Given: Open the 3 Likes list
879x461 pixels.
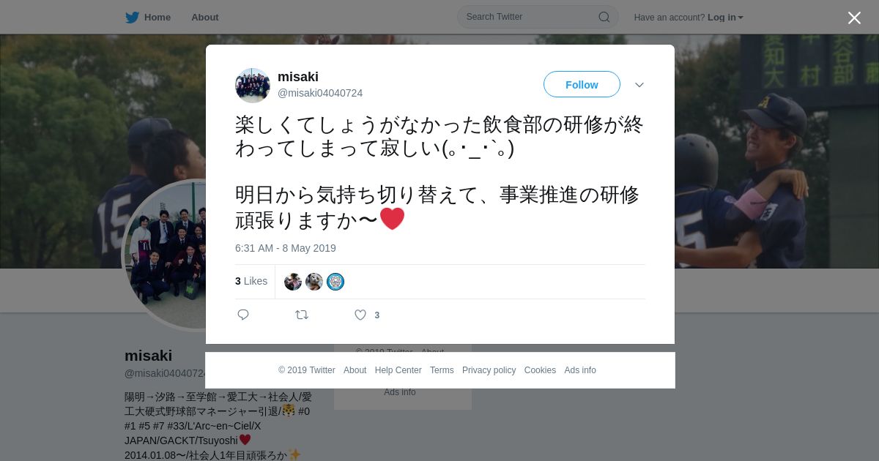Looking at the screenshot, I should (251, 281).
